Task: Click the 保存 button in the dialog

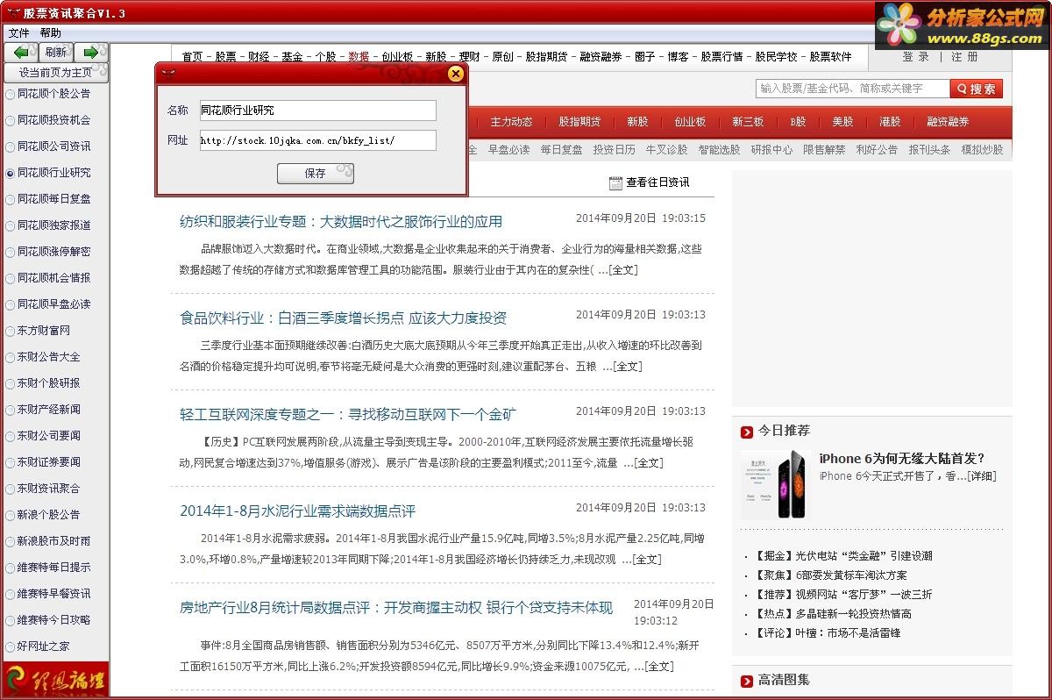Action: click(316, 174)
